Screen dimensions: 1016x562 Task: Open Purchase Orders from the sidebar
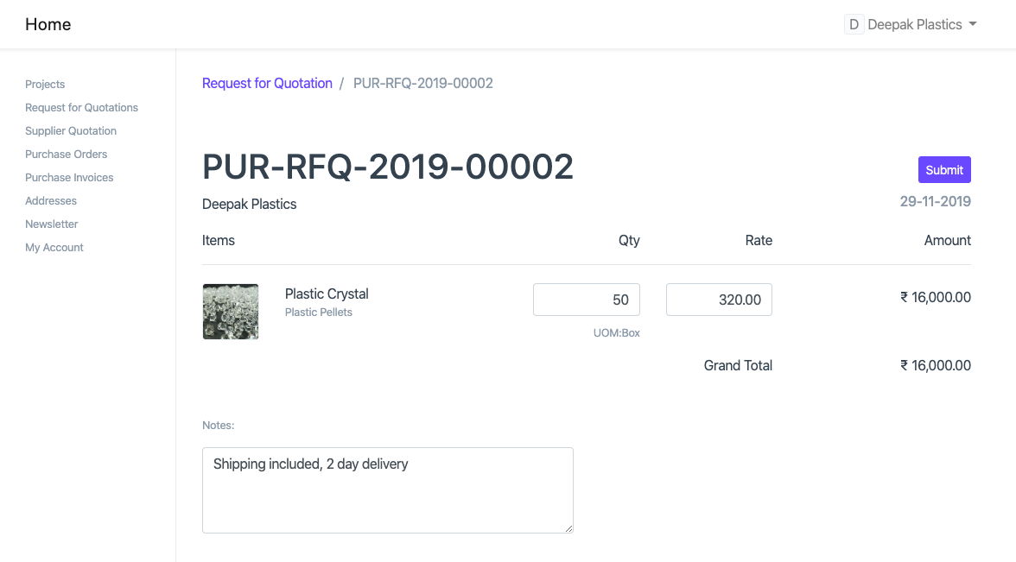click(x=66, y=154)
